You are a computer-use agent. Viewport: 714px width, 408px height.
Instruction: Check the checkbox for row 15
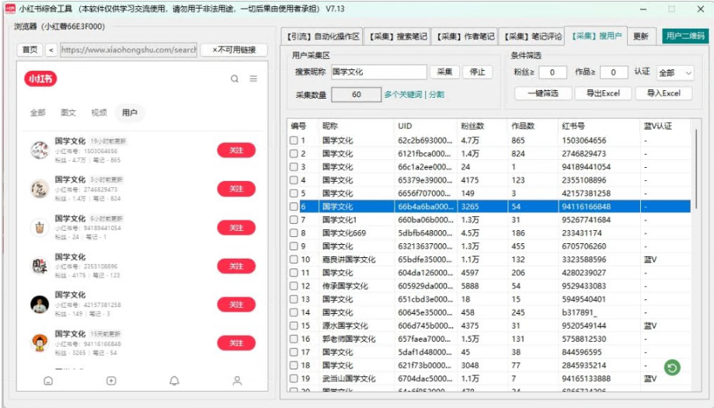(294, 326)
